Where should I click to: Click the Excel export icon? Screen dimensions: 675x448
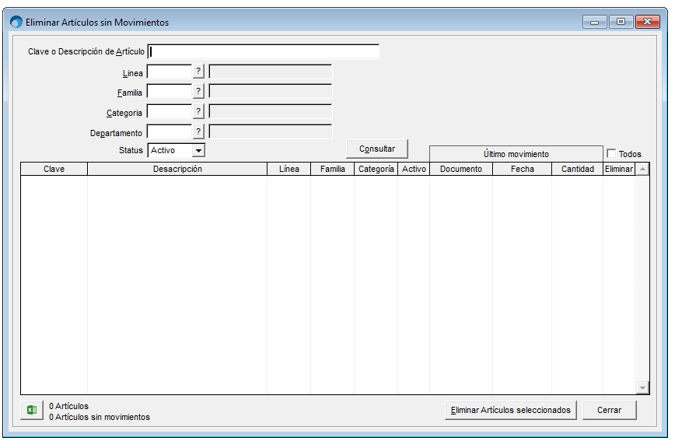tap(32, 411)
